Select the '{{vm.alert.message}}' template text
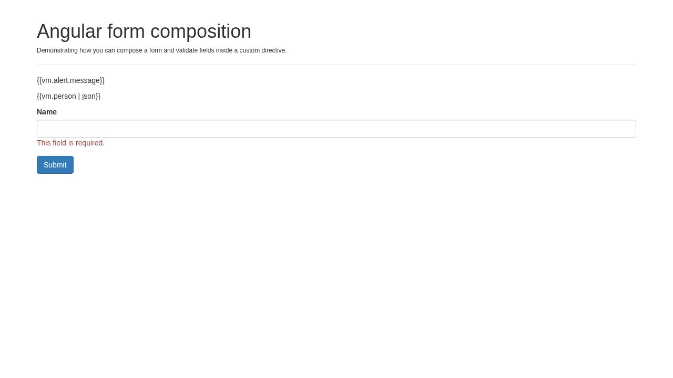Image resolution: width=673 pixels, height=378 pixels. coord(70,80)
